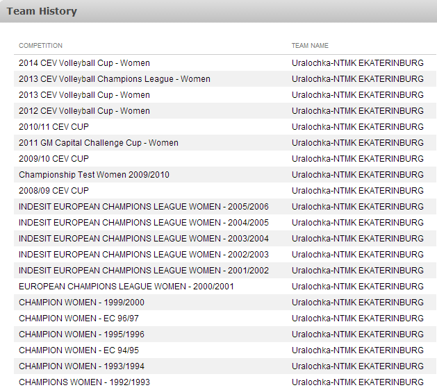Click CHAMPION WOMEN - 1993/1994 entry
This screenshot has height=390, width=437.
[x=81, y=366]
